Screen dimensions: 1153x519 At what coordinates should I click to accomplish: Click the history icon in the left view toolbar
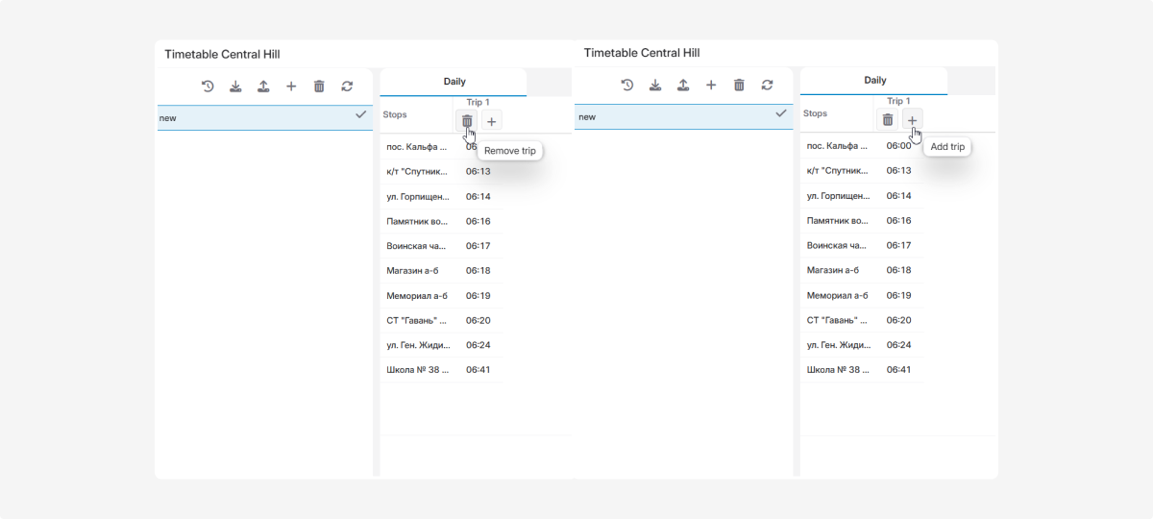tap(208, 86)
